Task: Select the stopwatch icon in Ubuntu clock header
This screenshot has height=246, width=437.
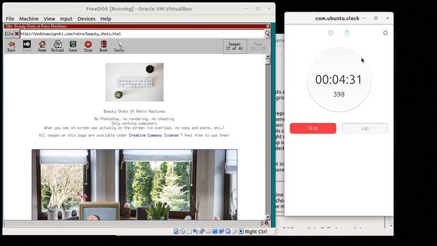Action: pos(347,33)
